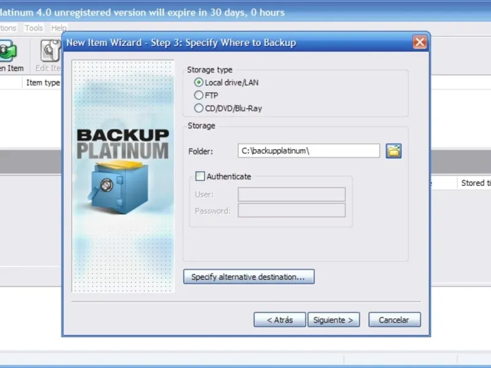
Task: Enable the Authenticate checkbox
Action: 200,176
